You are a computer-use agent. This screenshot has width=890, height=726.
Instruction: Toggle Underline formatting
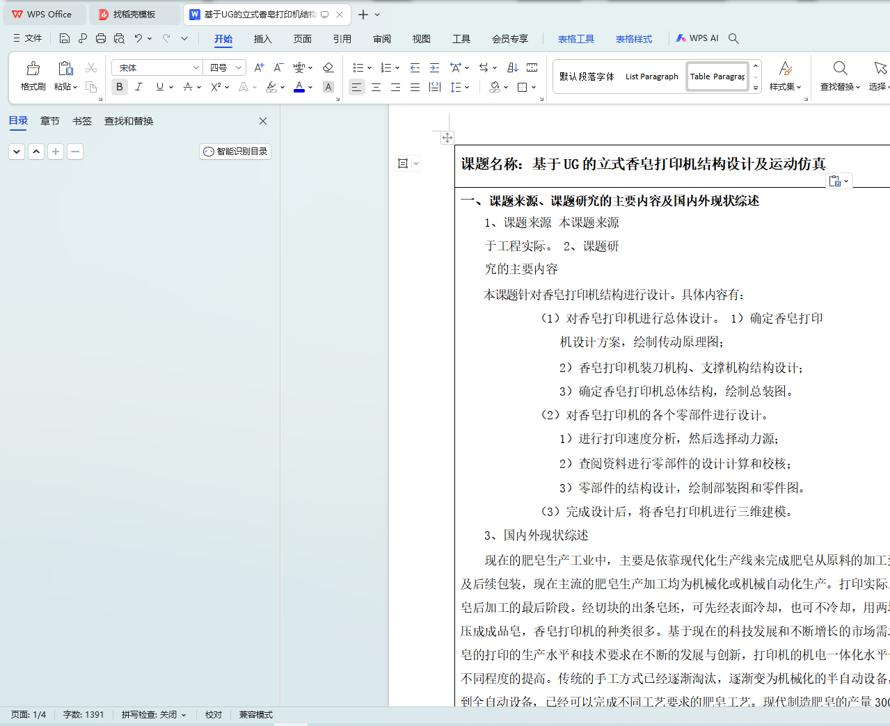tap(160, 87)
